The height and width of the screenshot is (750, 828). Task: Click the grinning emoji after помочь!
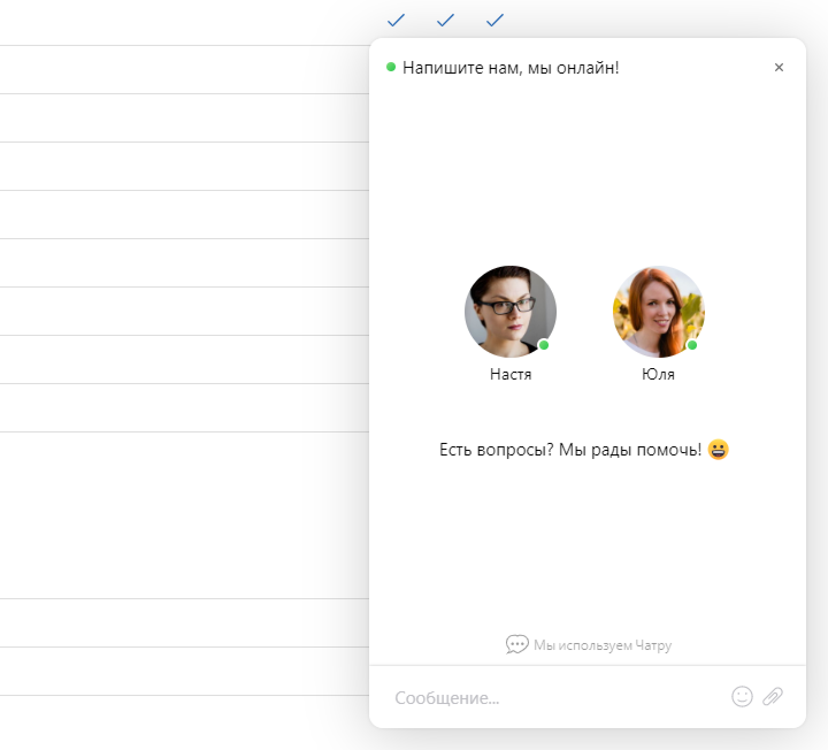pos(718,449)
